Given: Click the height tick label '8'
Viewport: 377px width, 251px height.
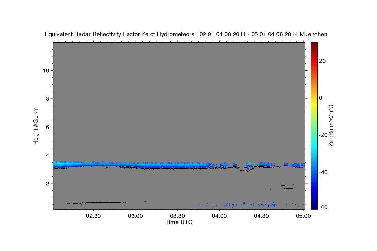Looking at the screenshot, I should tap(48, 99).
